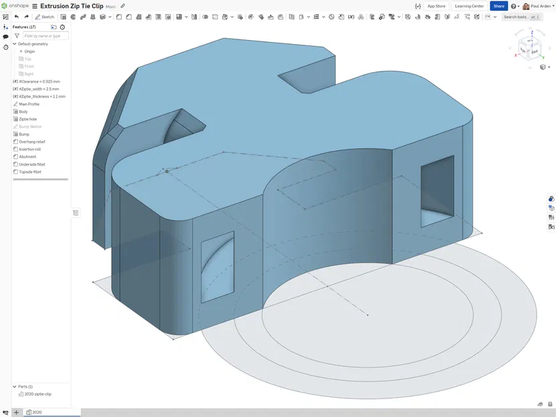Image resolution: width=556 pixels, height=417 pixels.
Task: Select the Delete part tool
Action: 240,17
